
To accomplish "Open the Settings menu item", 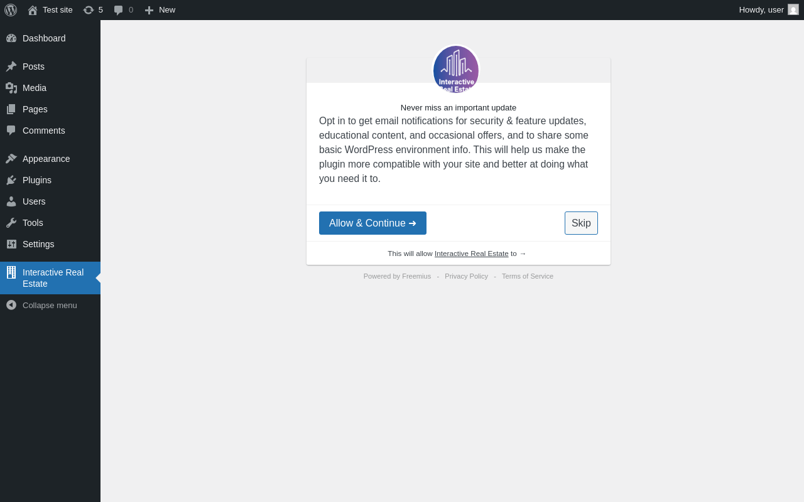I will [x=50, y=244].
